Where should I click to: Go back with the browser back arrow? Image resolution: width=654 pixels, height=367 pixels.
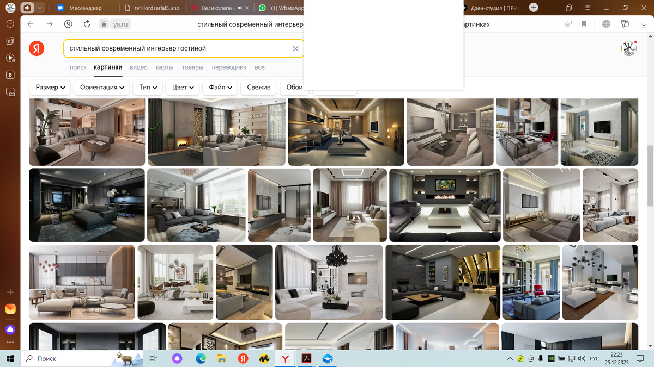tap(31, 24)
